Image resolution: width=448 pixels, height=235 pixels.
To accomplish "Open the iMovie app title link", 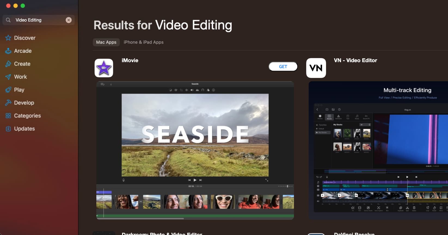I will point(130,61).
